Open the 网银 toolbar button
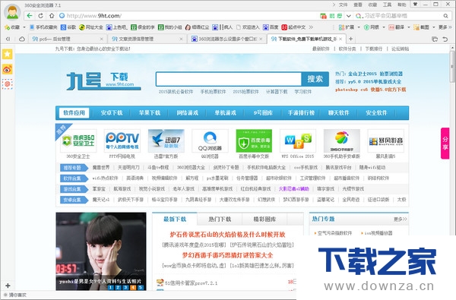This screenshot has width=456, height=300. coord(372,27)
